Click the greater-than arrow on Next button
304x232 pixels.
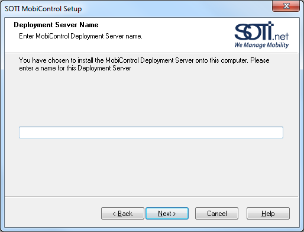point(174,214)
